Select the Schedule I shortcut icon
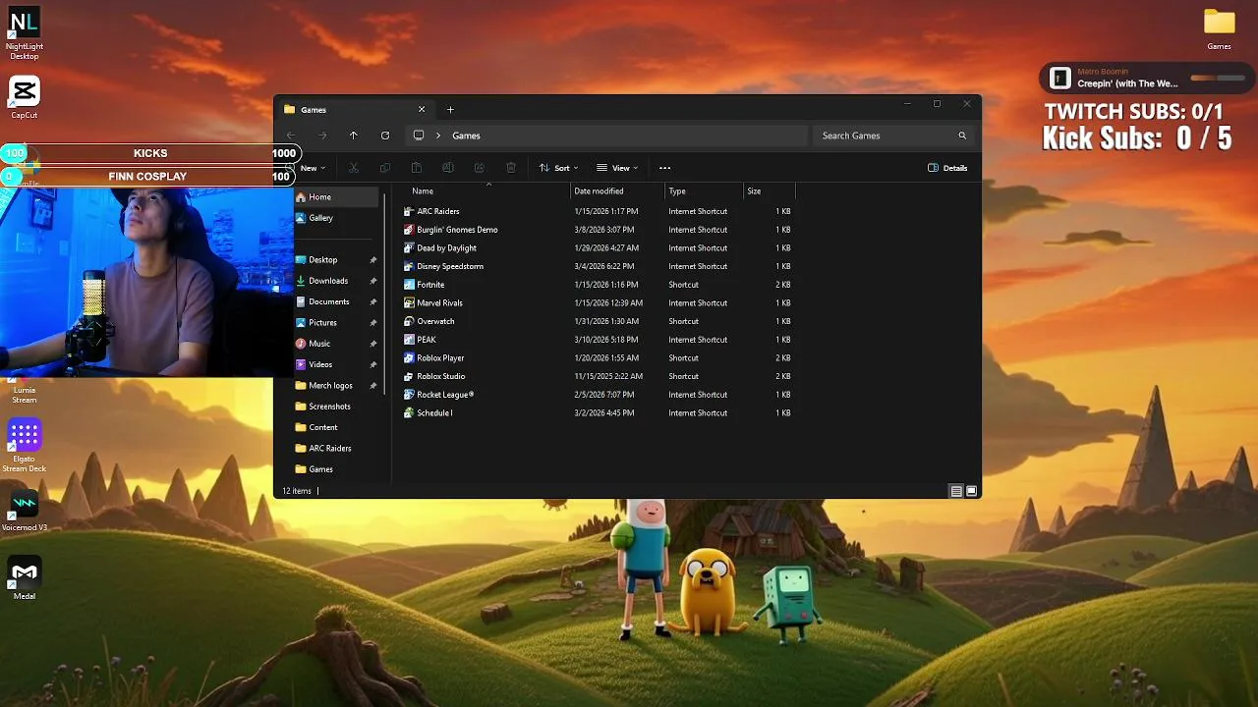The width and height of the screenshot is (1258, 707). click(x=409, y=412)
